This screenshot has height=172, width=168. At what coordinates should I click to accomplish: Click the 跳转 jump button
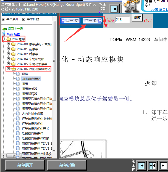click(137, 18)
